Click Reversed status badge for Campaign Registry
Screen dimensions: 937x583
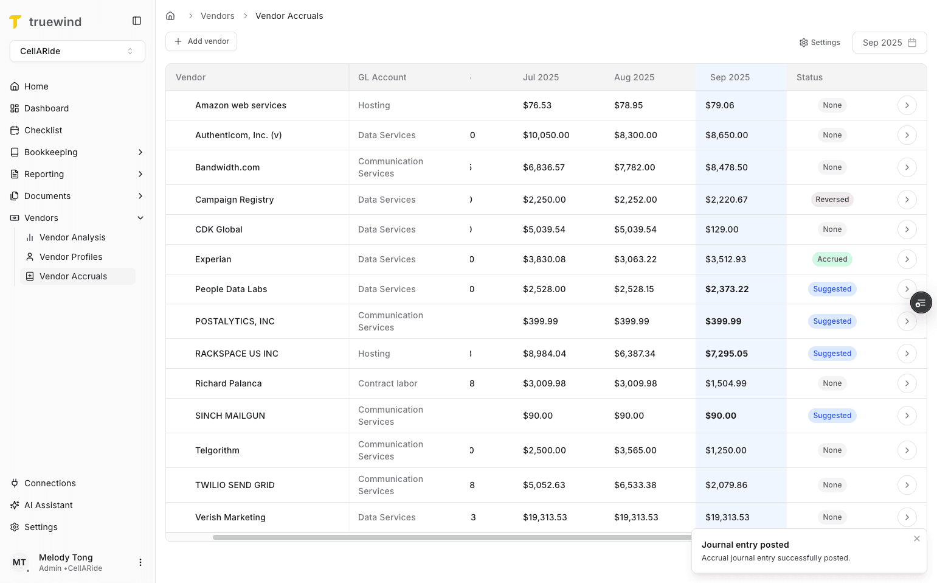[x=832, y=200]
